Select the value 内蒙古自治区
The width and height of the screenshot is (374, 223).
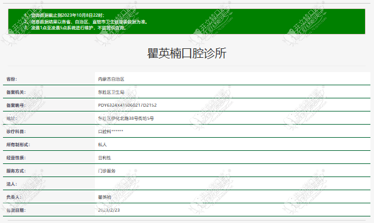tap(111, 79)
